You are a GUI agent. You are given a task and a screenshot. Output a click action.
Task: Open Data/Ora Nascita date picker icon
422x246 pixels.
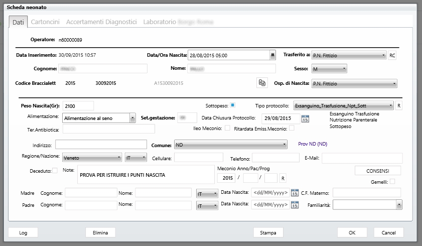pos(272,55)
